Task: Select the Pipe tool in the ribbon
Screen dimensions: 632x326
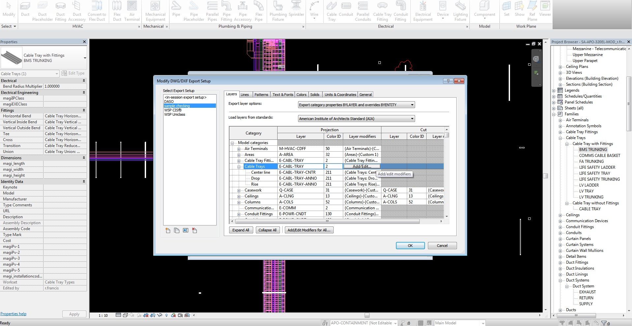Action: (176, 9)
